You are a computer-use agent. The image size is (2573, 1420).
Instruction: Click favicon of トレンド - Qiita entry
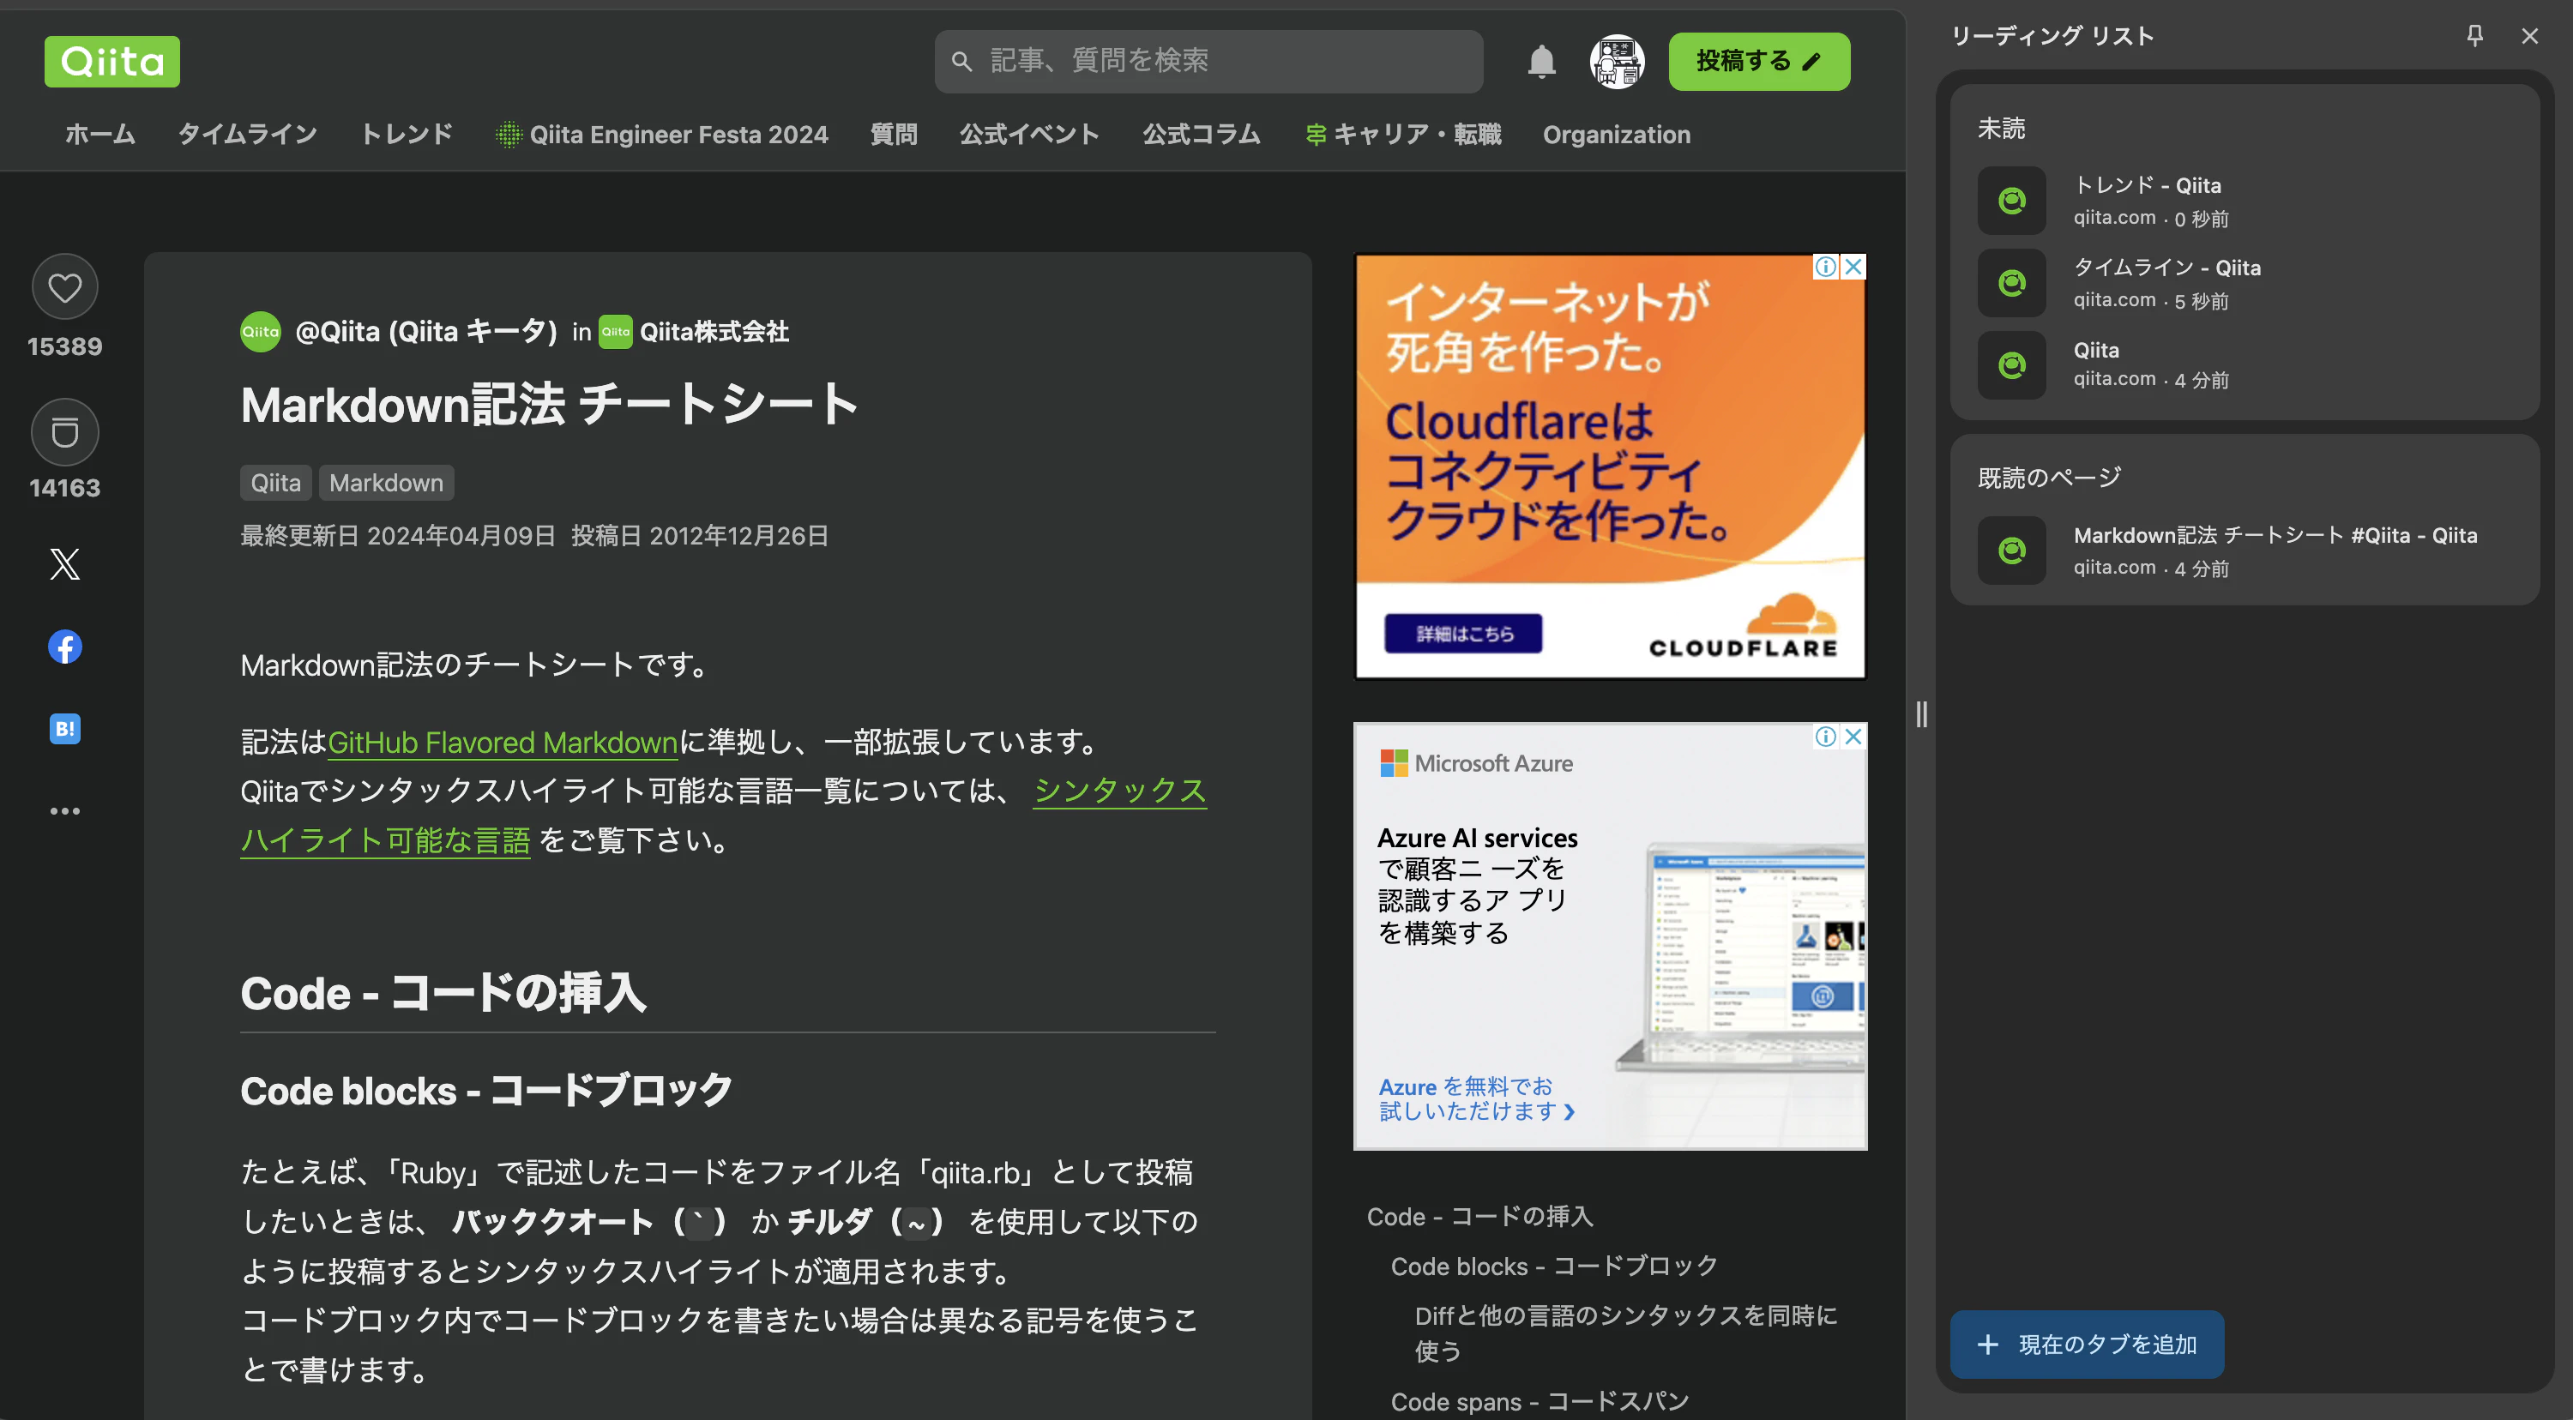[x=2011, y=201]
